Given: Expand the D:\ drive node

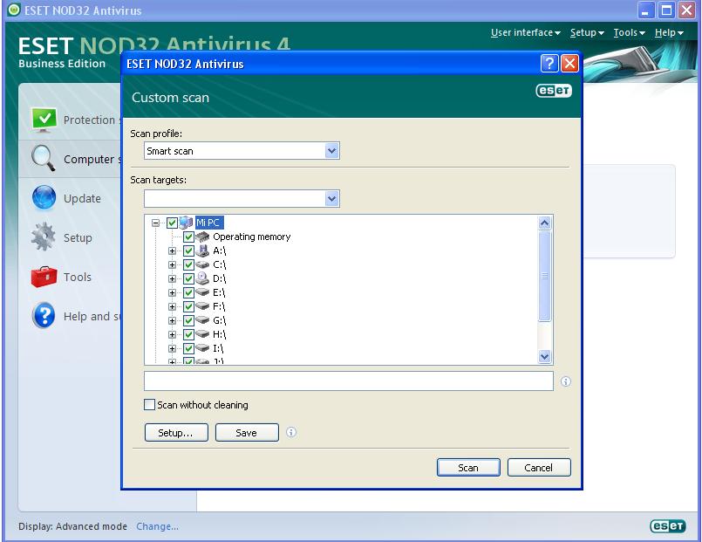Looking at the screenshot, I should coord(172,278).
